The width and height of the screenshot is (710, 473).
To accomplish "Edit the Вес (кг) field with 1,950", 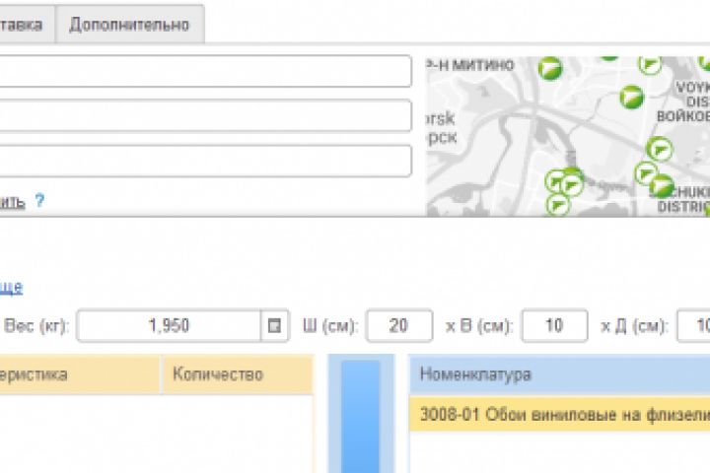I will [169, 326].
